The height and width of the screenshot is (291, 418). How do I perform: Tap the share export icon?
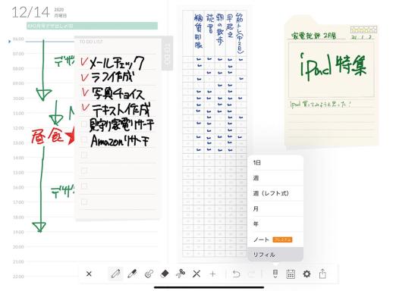322,274
